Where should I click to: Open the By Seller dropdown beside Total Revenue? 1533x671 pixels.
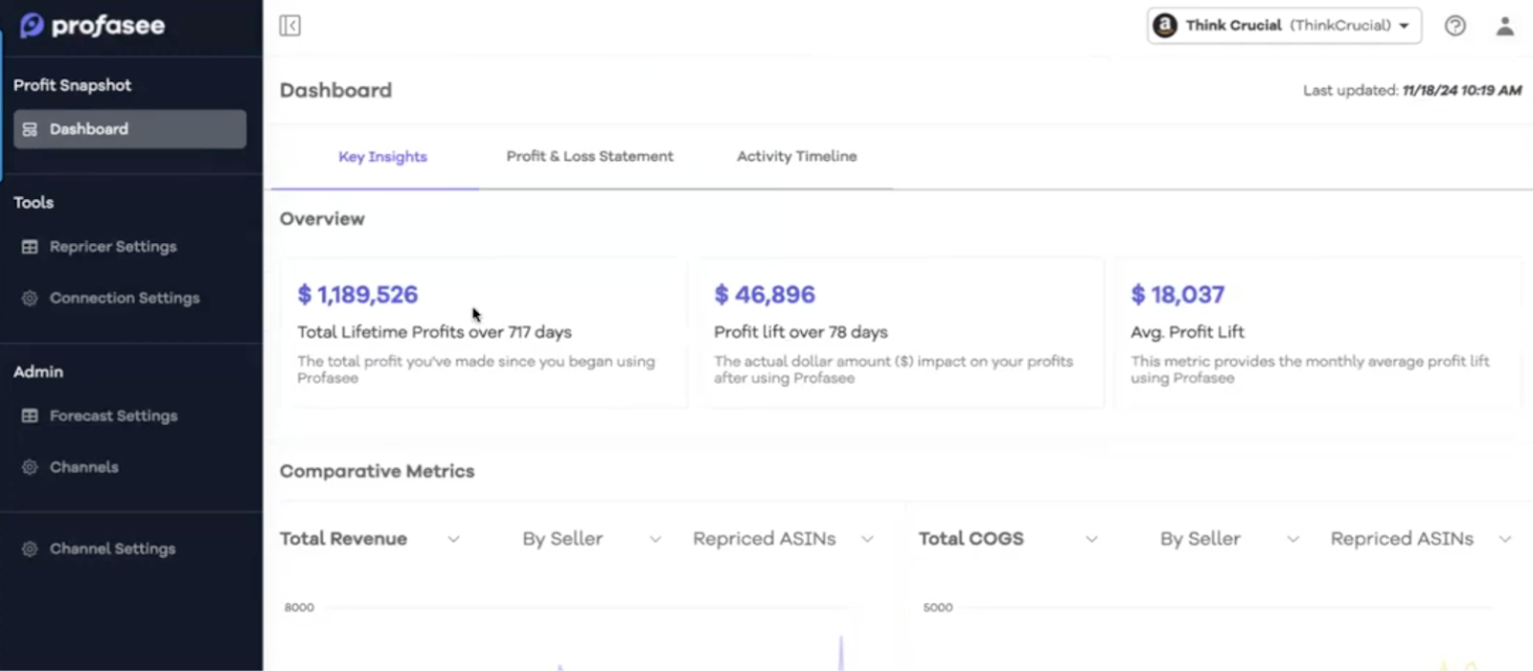591,539
